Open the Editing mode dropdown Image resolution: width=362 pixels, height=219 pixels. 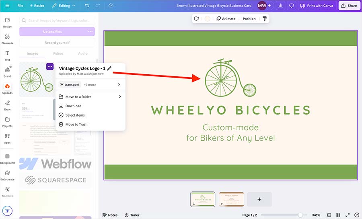pyautogui.click(x=64, y=6)
